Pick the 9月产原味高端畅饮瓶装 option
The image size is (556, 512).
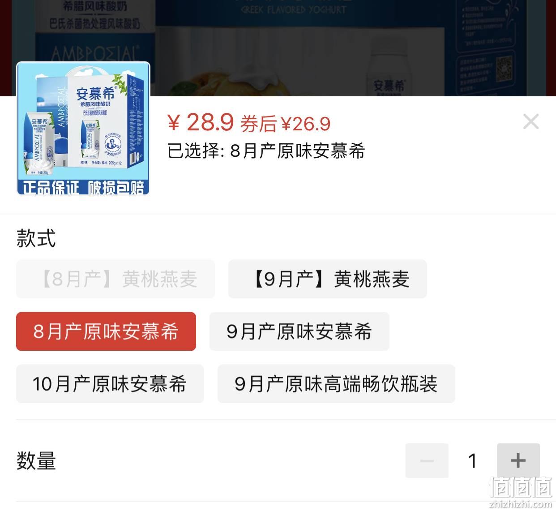(x=336, y=384)
